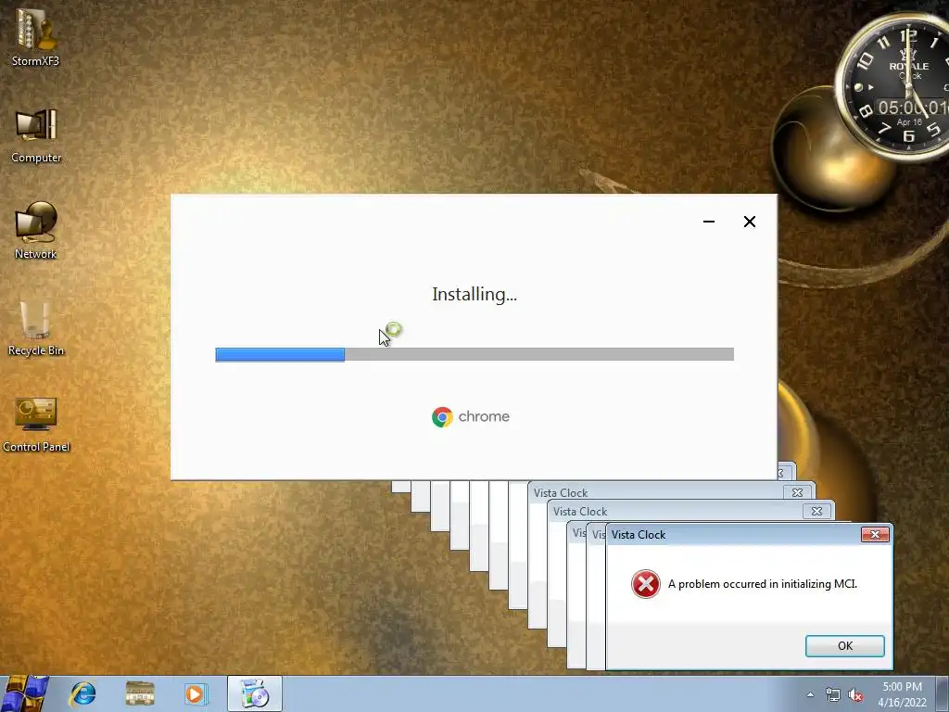Open Windows Media Player from taskbar
Screen dimensions: 949x712
tap(196, 693)
